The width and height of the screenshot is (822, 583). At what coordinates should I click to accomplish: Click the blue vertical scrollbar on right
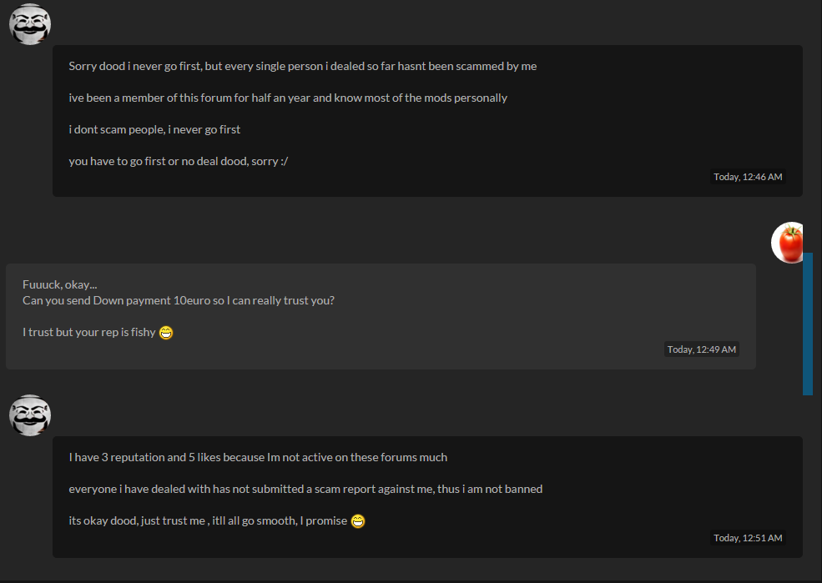point(808,324)
